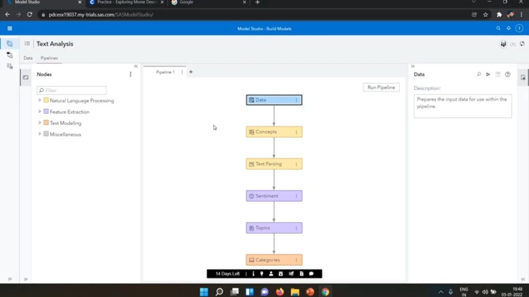Expand Text Modeling node group

click(x=40, y=123)
